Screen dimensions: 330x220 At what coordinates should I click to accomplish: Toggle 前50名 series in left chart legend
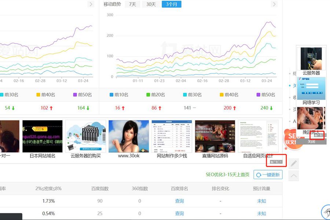pos(82,95)
